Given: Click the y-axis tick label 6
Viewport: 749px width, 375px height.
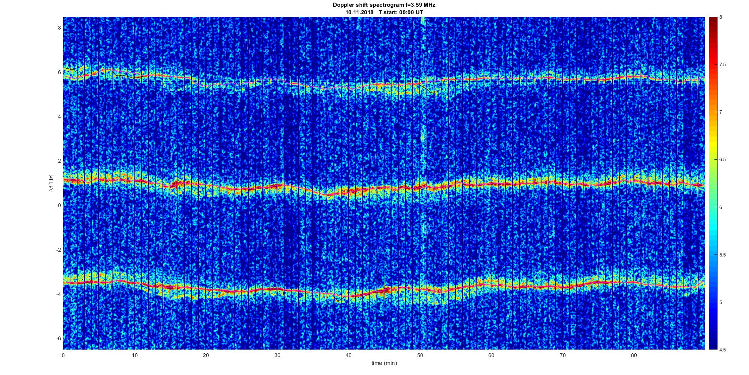Looking at the screenshot, I should pos(59,72).
